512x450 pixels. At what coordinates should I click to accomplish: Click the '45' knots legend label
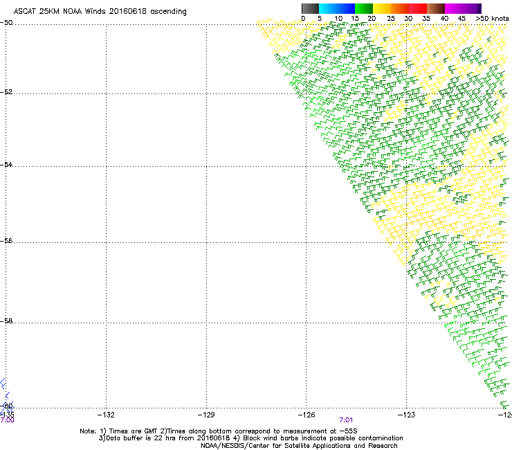click(x=461, y=19)
